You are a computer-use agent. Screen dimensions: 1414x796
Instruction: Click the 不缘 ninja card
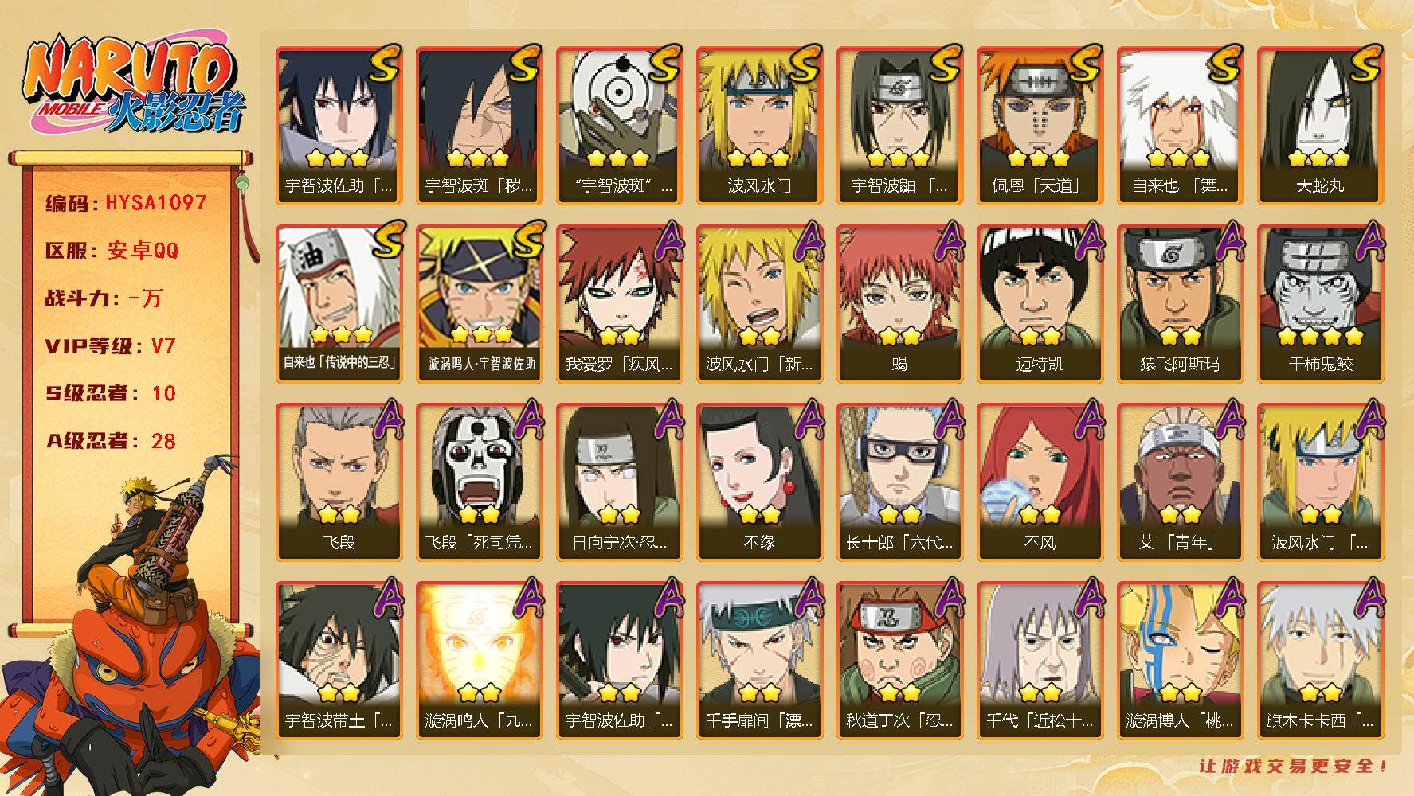click(759, 482)
